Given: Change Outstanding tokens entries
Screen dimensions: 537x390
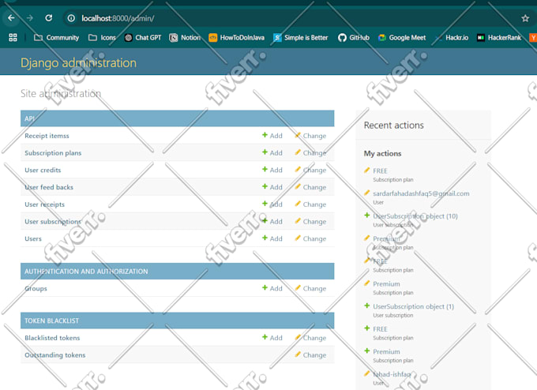Looking at the screenshot, I should click(310, 355).
